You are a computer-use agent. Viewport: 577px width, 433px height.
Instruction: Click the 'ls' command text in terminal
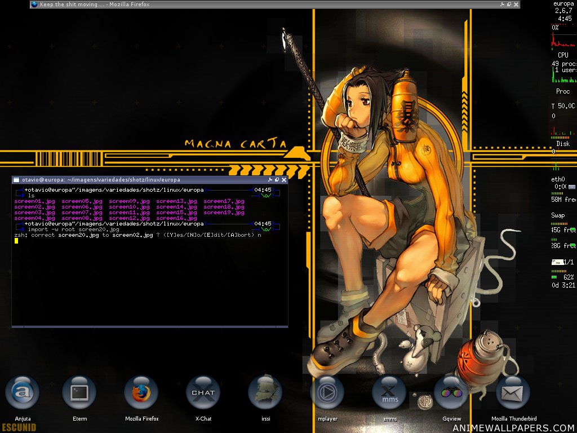[32, 196]
